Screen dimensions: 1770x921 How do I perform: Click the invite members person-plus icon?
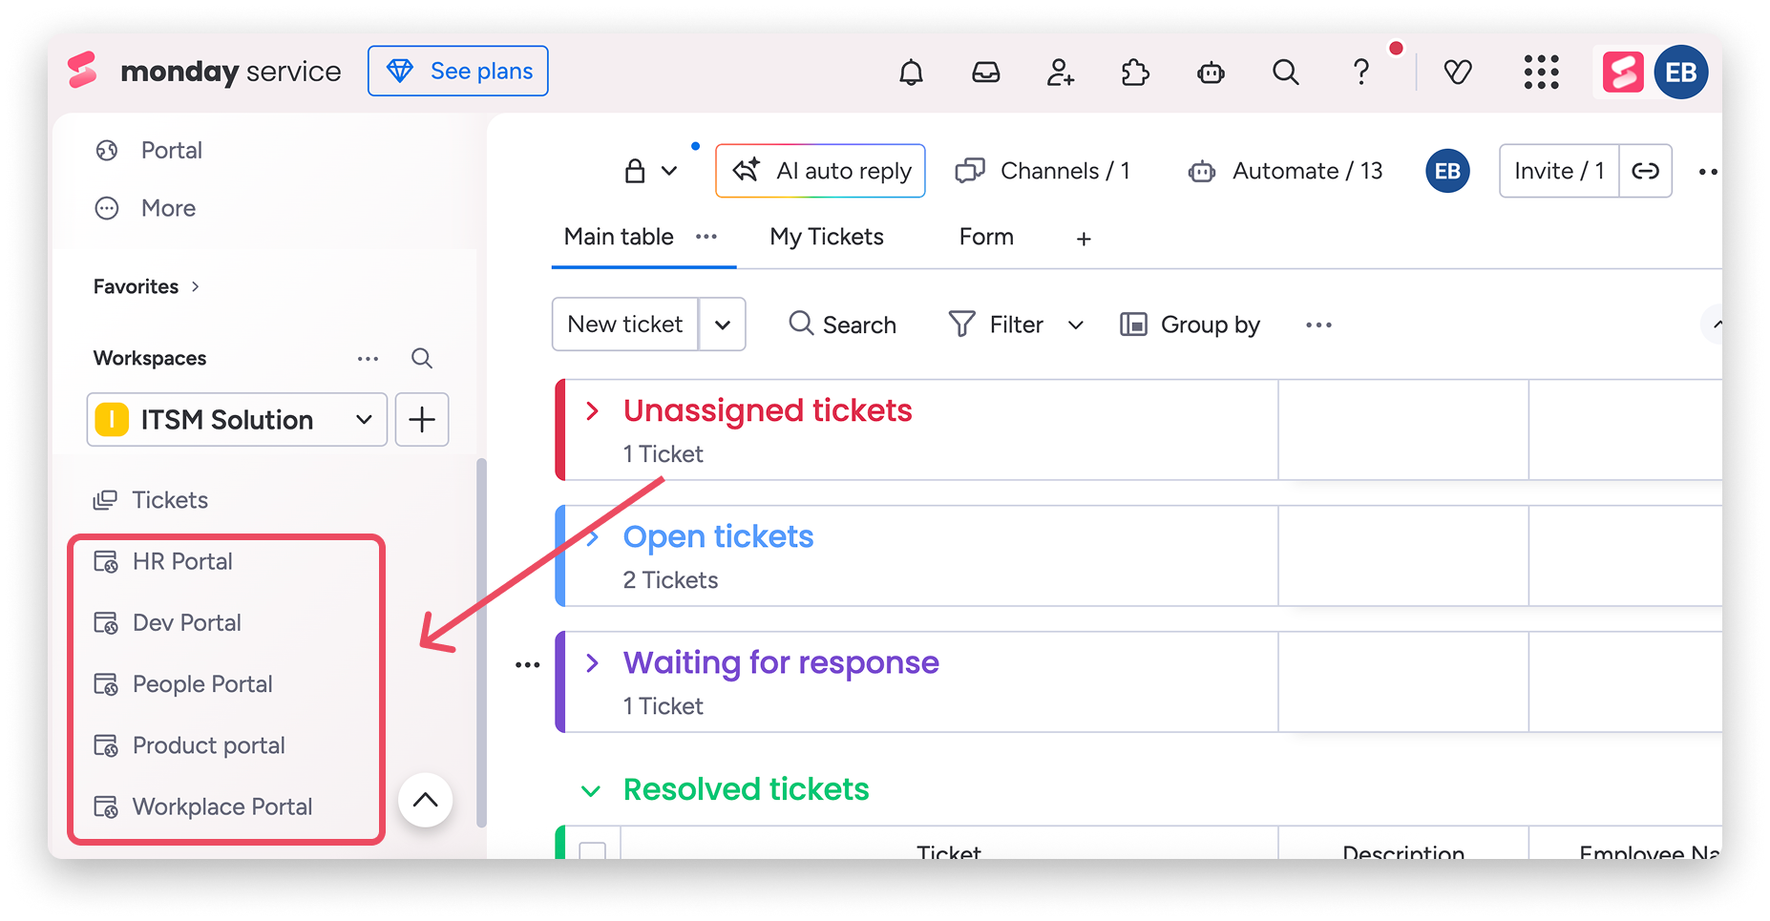pyautogui.click(x=1060, y=72)
